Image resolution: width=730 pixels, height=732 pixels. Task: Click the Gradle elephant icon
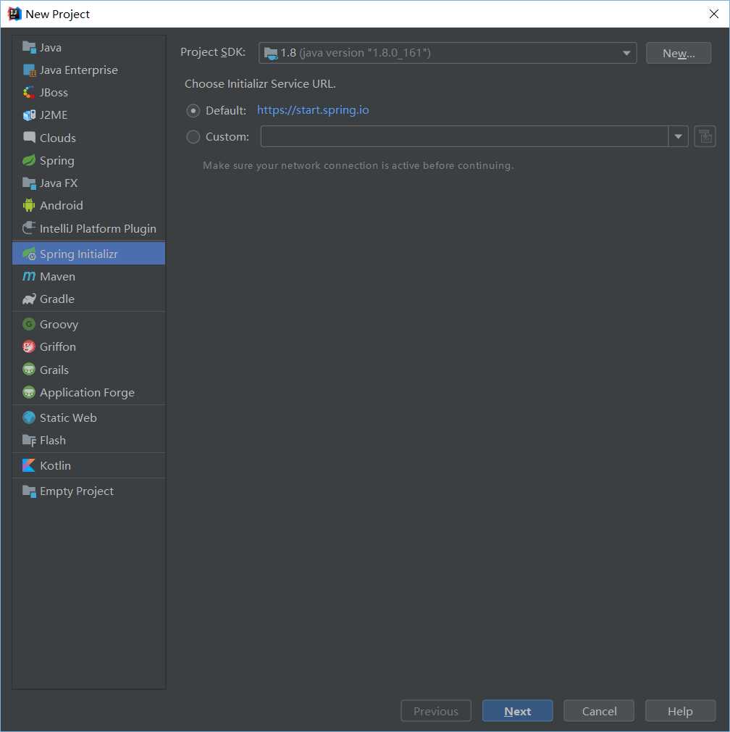point(29,299)
